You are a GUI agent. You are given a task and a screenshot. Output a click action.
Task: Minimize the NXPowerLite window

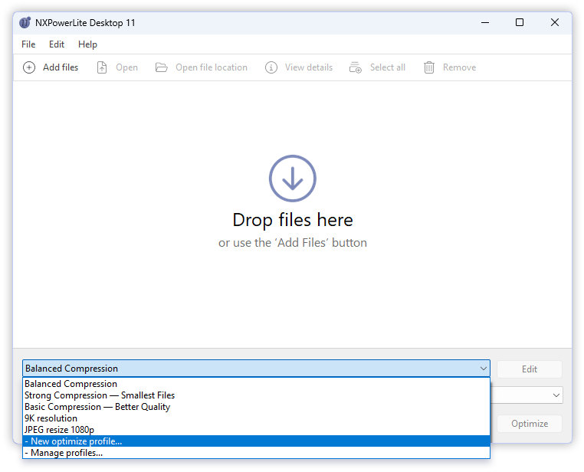click(x=485, y=23)
